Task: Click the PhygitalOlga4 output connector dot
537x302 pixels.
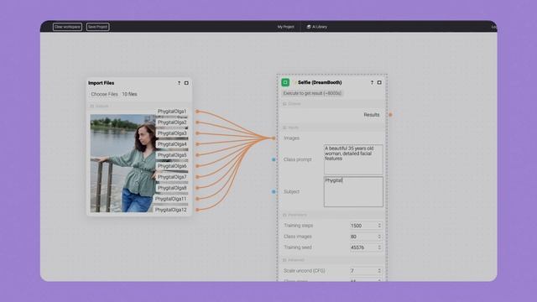Action: point(197,144)
